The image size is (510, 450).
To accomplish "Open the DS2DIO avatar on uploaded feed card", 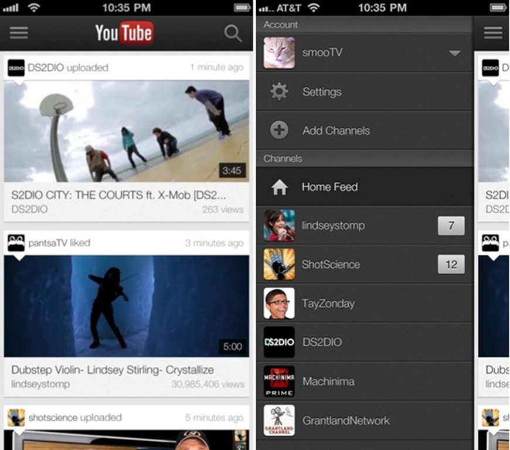I will point(16,67).
